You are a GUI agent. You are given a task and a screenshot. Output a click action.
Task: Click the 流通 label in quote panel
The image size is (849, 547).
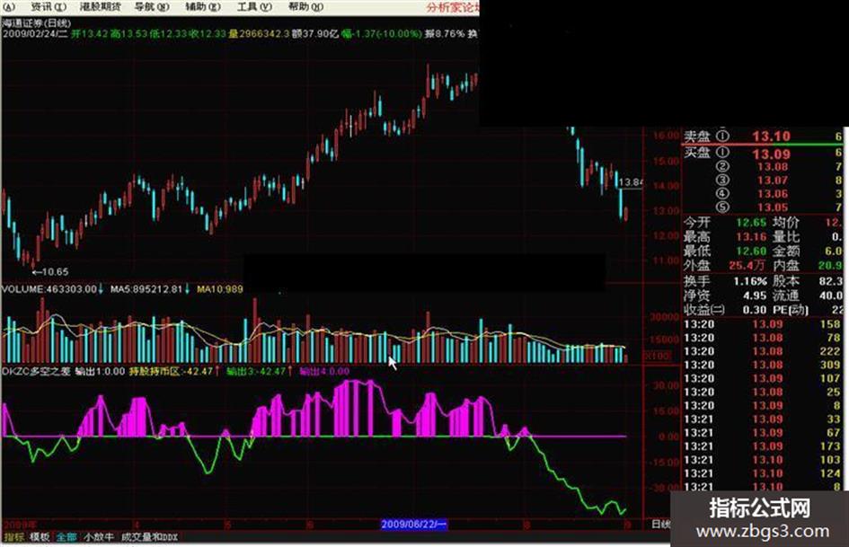(x=786, y=296)
